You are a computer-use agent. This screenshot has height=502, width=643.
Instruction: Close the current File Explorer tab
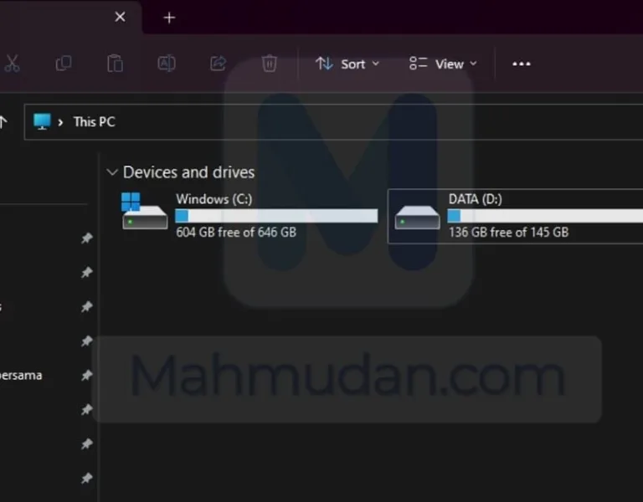point(121,17)
